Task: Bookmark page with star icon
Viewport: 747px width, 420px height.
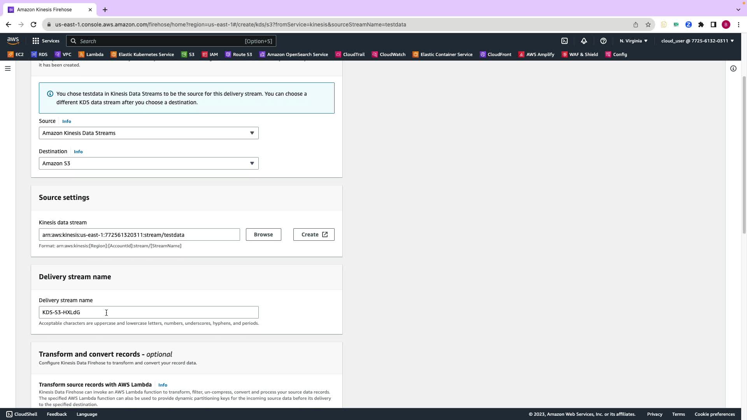Action: coord(648,24)
